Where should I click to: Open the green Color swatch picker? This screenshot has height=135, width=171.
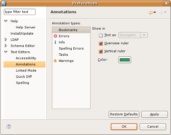tap(125, 60)
